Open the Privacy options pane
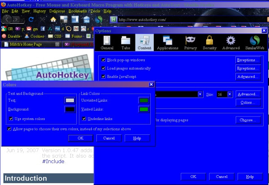 pos(191,43)
